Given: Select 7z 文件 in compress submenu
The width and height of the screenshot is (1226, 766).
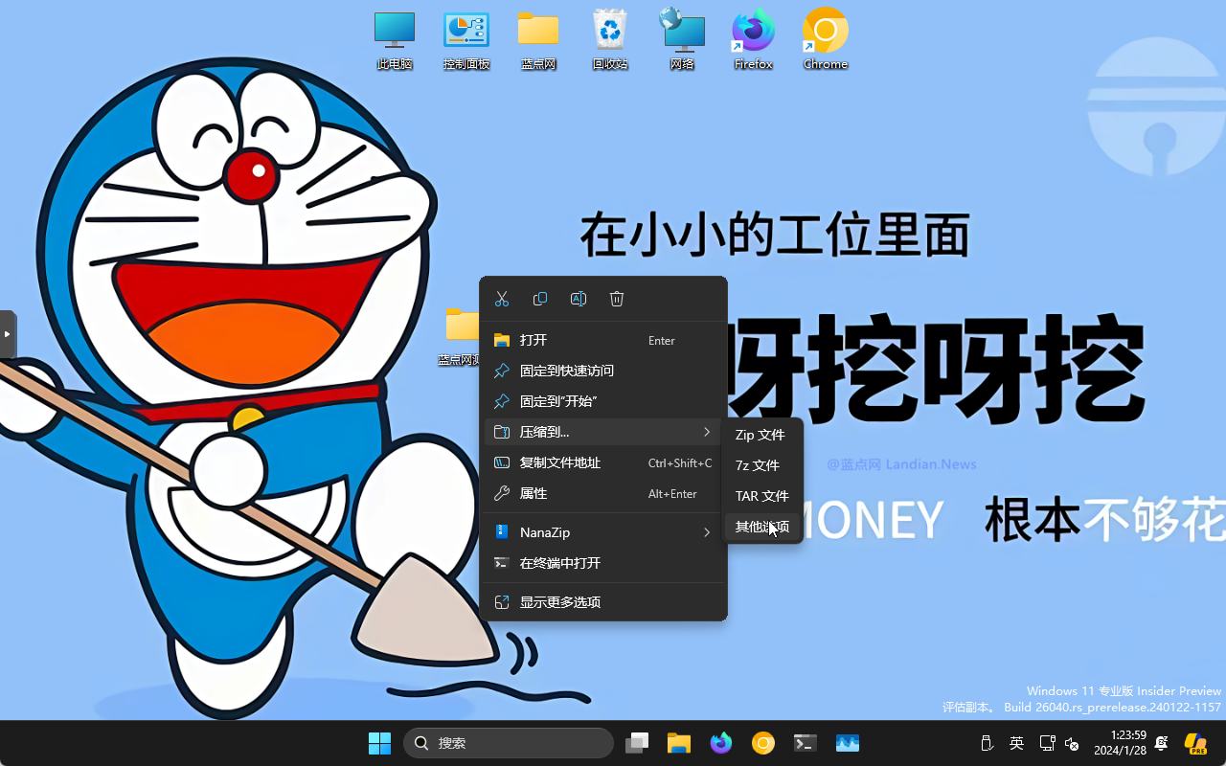Looking at the screenshot, I should 762,465.
